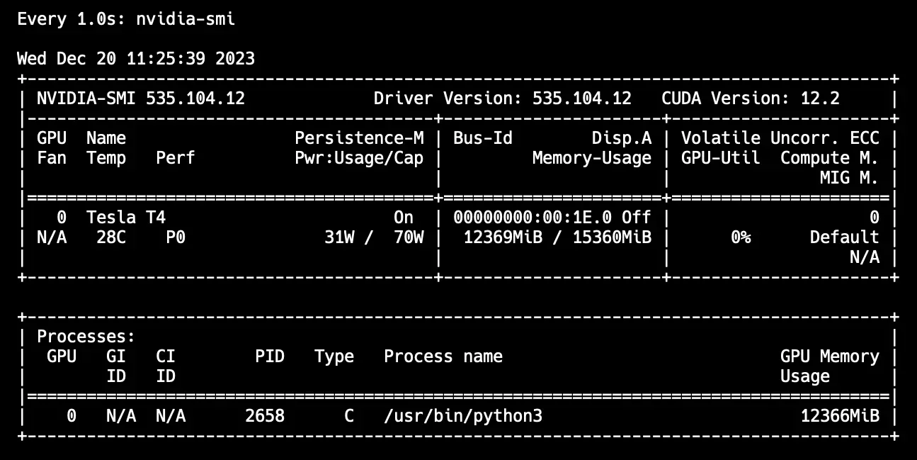Click the process name '/usr/bin/python3'

point(463,415)
